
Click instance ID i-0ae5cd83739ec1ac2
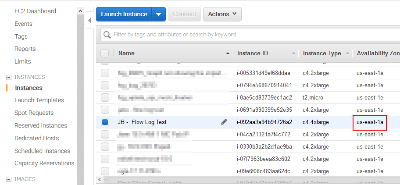click(x=264, y=98)
